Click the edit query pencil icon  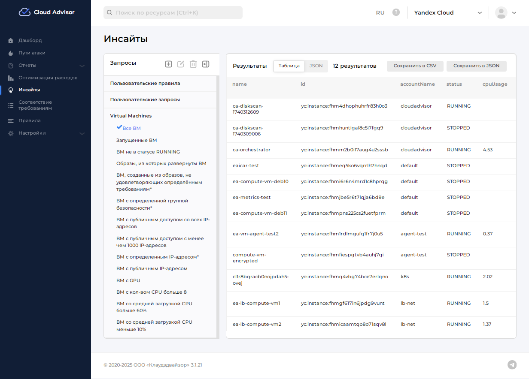(x=181, y=64)
